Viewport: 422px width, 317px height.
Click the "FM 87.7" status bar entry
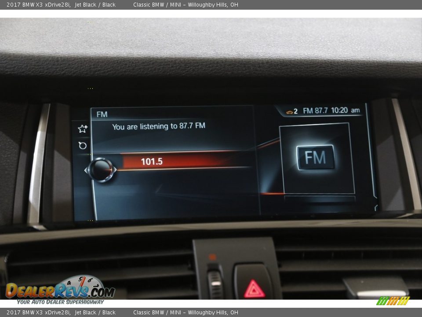315,111
